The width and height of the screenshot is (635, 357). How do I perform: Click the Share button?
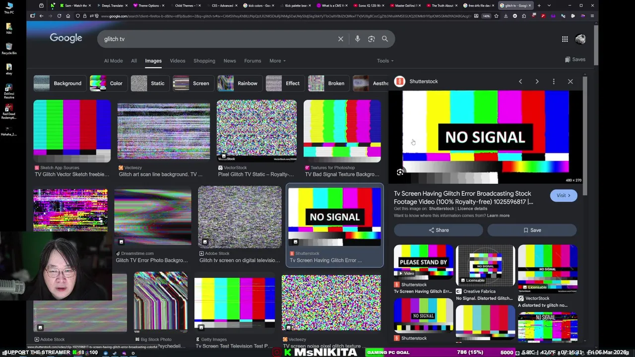point(439,230)
